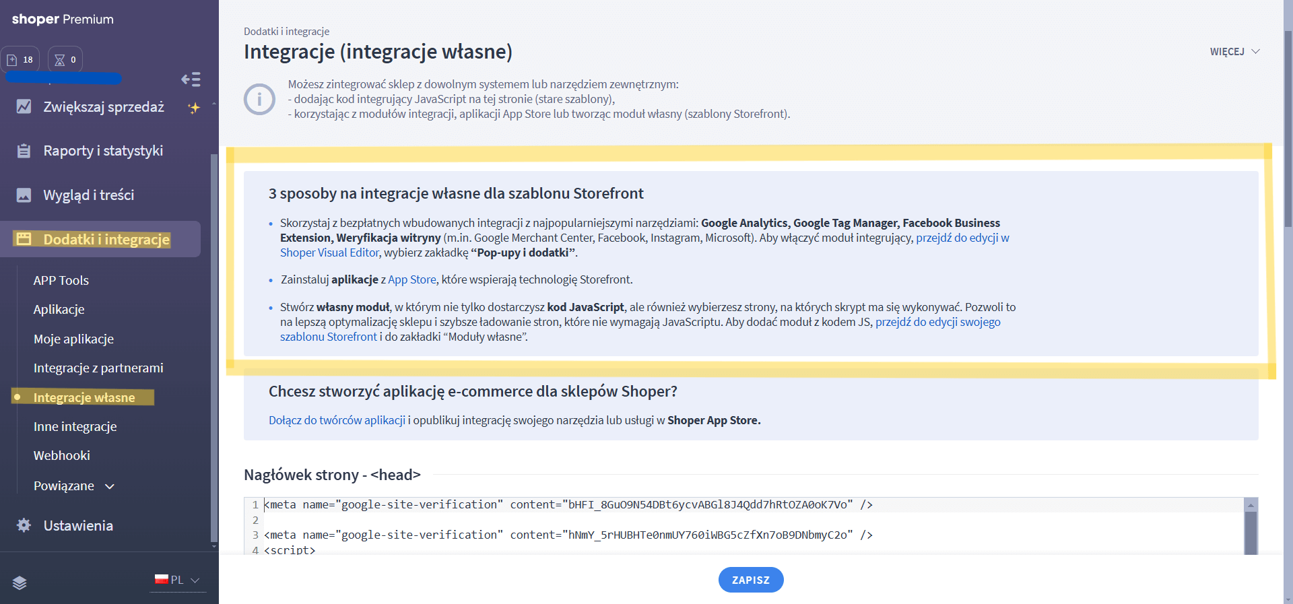Click heading 'Nagłówek strony - <head>'
This screenshot has width=1293, height=604.
click(332, 475)
